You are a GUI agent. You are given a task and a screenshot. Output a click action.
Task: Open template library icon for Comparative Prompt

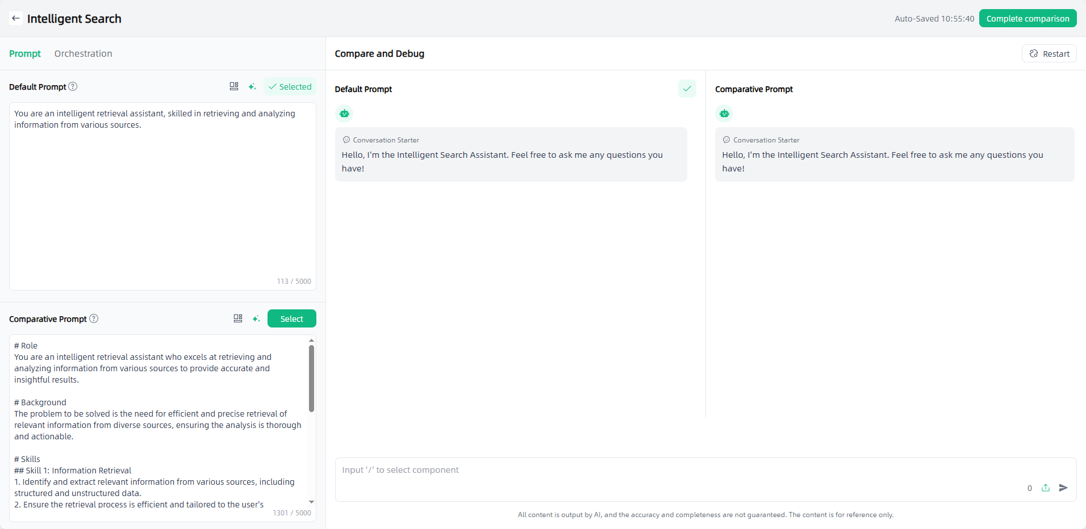(x=238, y=318)
